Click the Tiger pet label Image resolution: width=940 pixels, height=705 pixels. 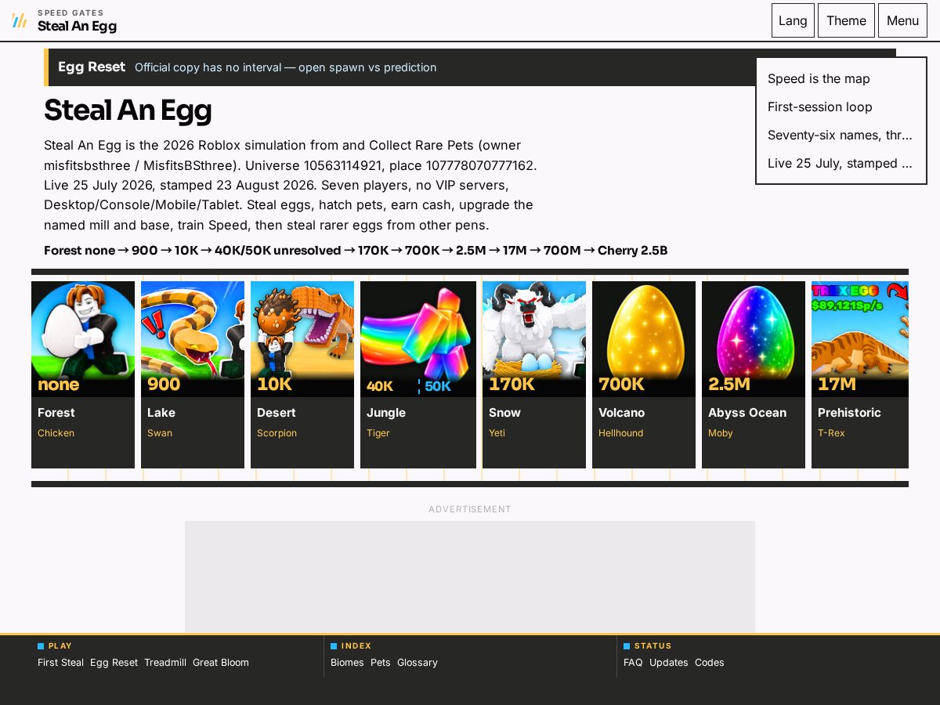pos(378,433)
